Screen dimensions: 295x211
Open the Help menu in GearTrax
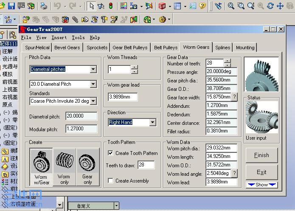pos(95,38)
